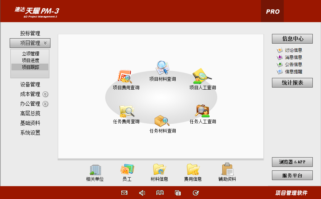The height and width of the screenshot is (199, 321).
Task: Open 相关单位 building icon
Action: point(95,170)
